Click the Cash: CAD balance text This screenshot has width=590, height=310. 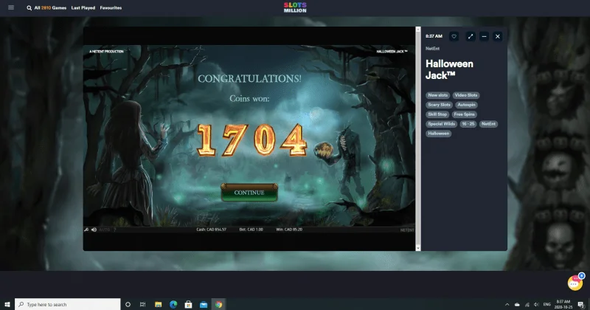click(211, 230)
